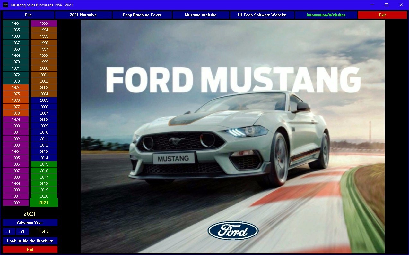Viewport: 409px width, 255px height.
Task: Select the 2019 brochure year
Action: tap(44, 190)
